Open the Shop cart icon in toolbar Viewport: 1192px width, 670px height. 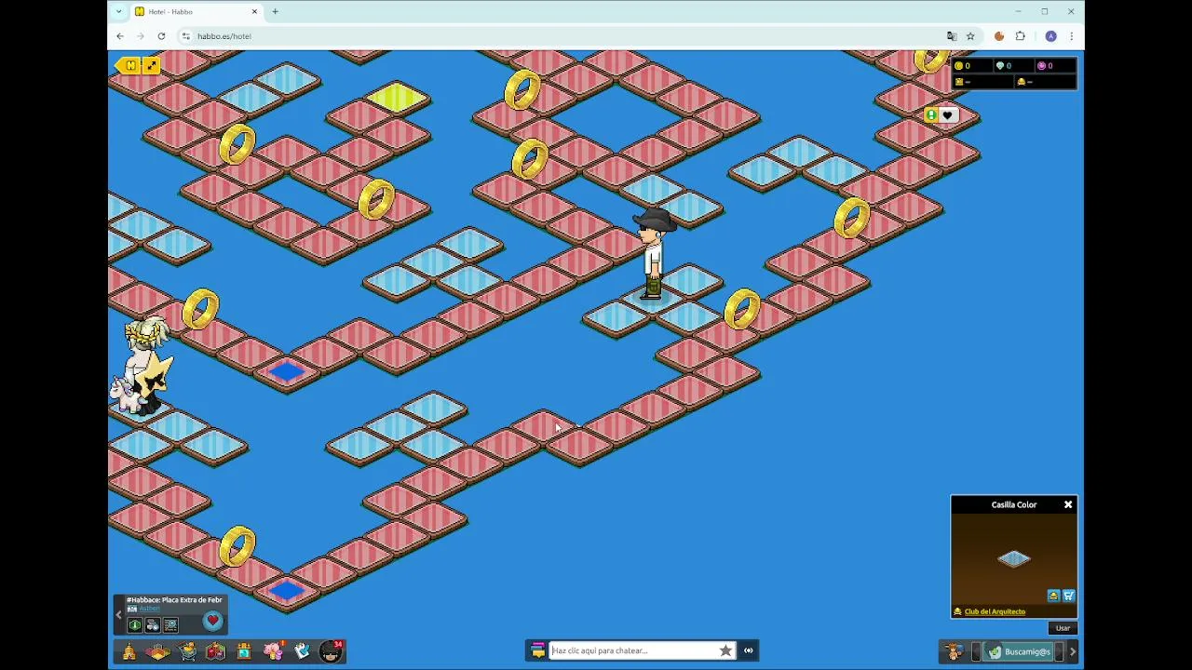187,651
